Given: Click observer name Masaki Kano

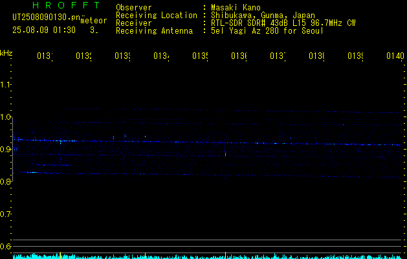Looking at the screenshot, I should click(x=236, y=8).
